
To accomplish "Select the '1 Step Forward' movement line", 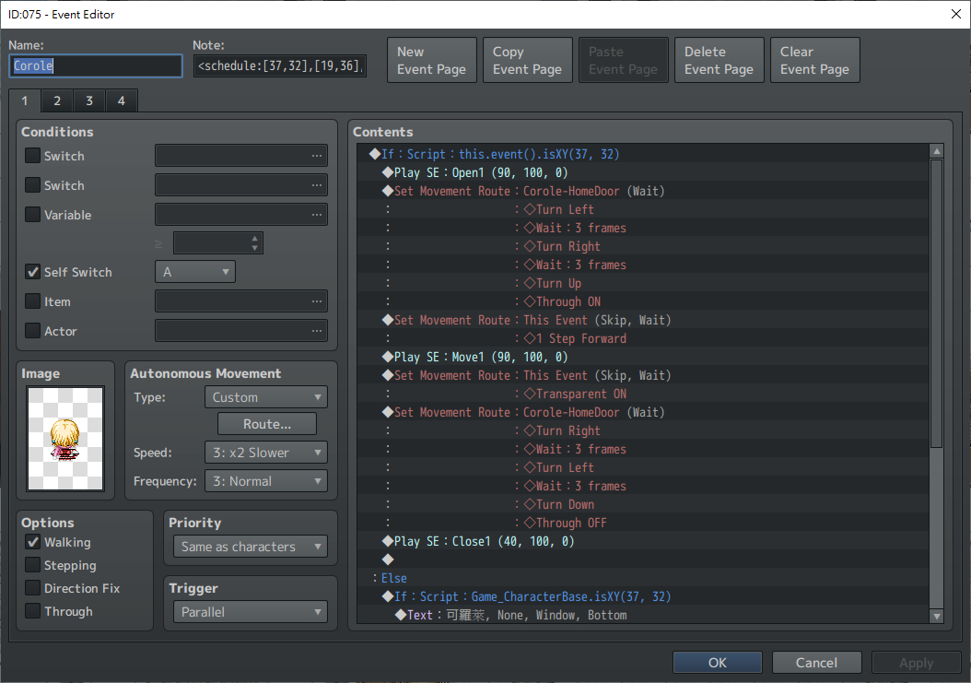I will point(642,338).
